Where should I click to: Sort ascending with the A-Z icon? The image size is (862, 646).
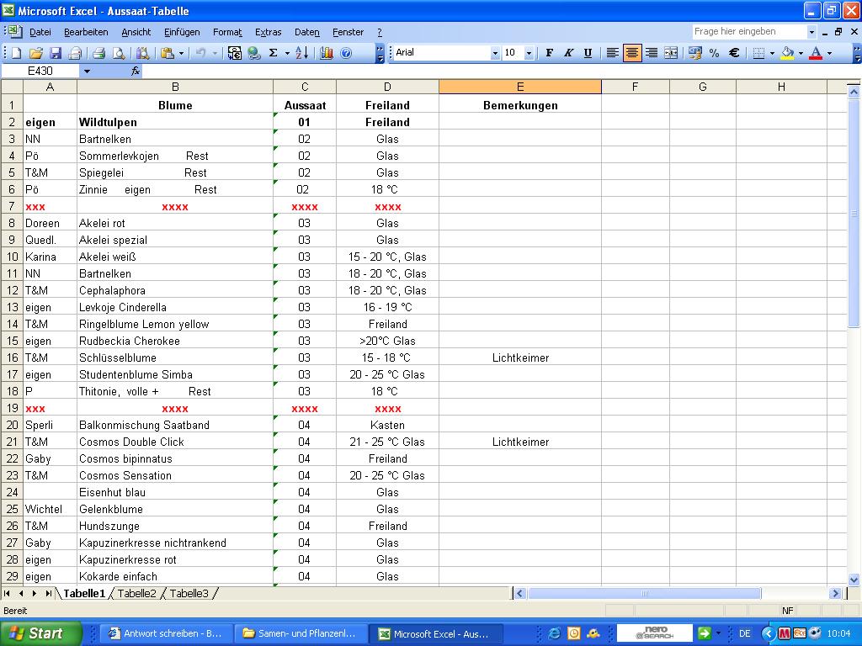(302, 53)
